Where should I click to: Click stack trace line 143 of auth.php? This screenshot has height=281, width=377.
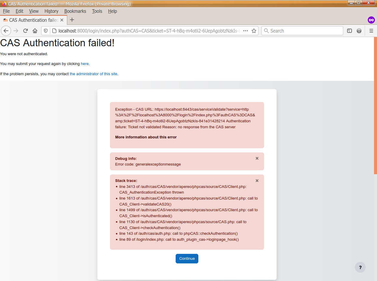point(178,234)
